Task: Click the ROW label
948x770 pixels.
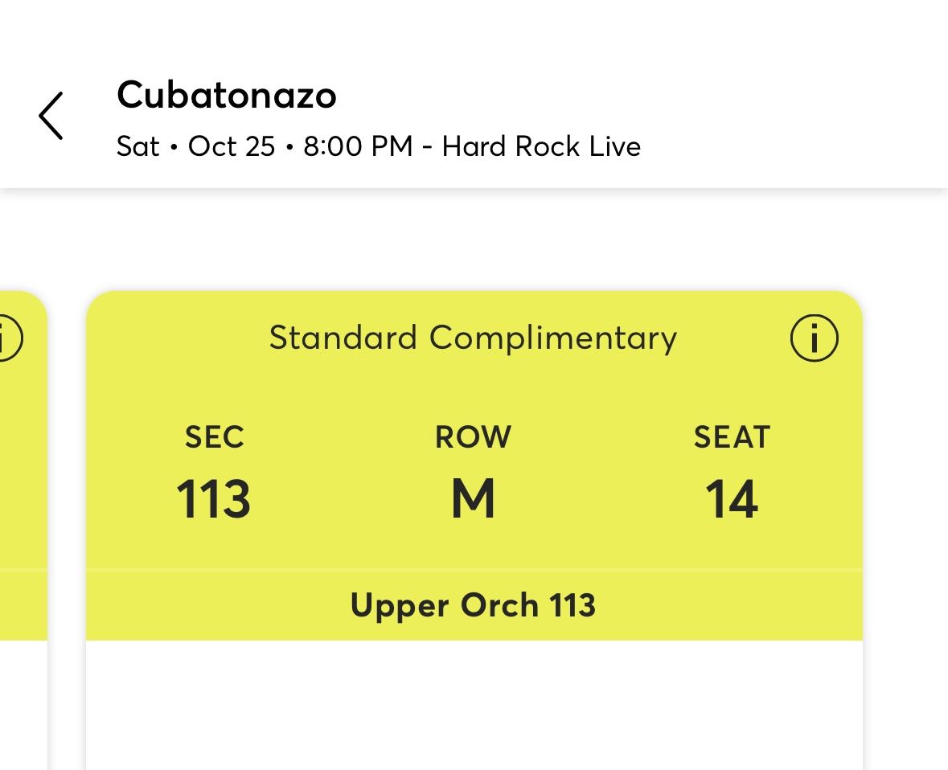Action: tap(473, 437)
